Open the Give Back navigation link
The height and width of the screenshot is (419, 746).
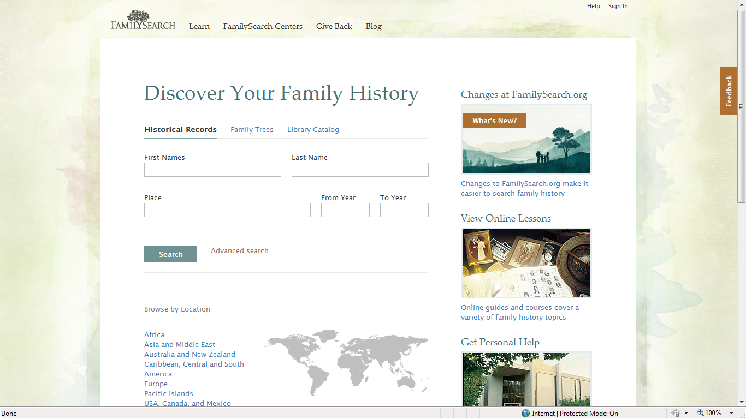click(x=334, y=26)
